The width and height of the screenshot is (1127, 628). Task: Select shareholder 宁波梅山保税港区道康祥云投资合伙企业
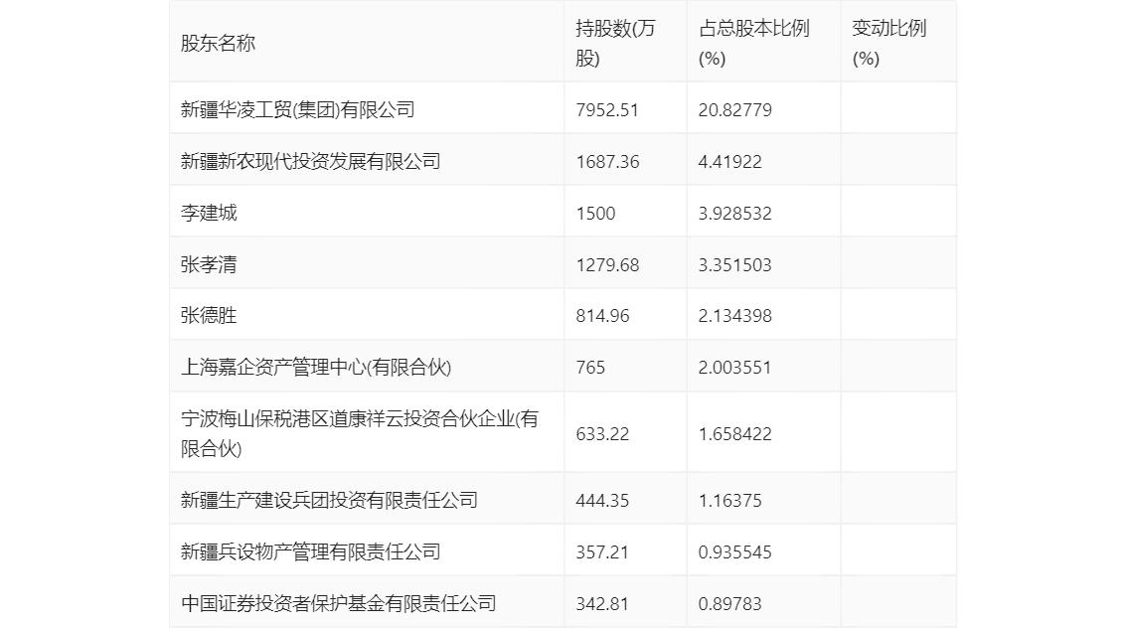[x=360, y=433]
